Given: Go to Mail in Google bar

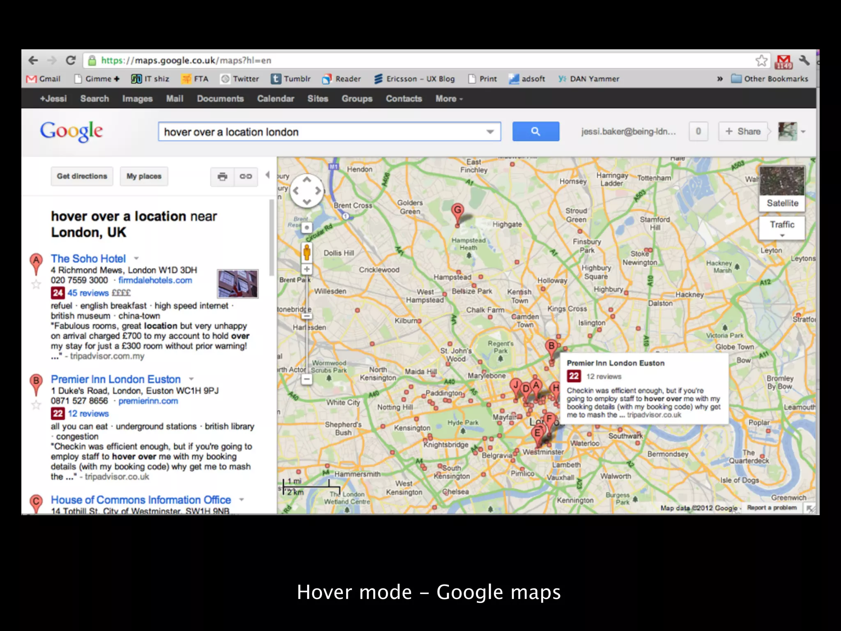Looking at the screenshot, I should pyautogui.click(x=175, y=99).
